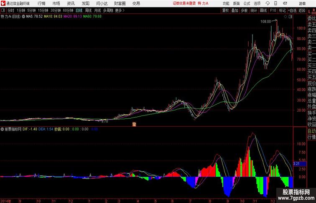Click the 通达信 red logo icon
Viewport: 316px width, 203px height.
[x=3, y=3]
